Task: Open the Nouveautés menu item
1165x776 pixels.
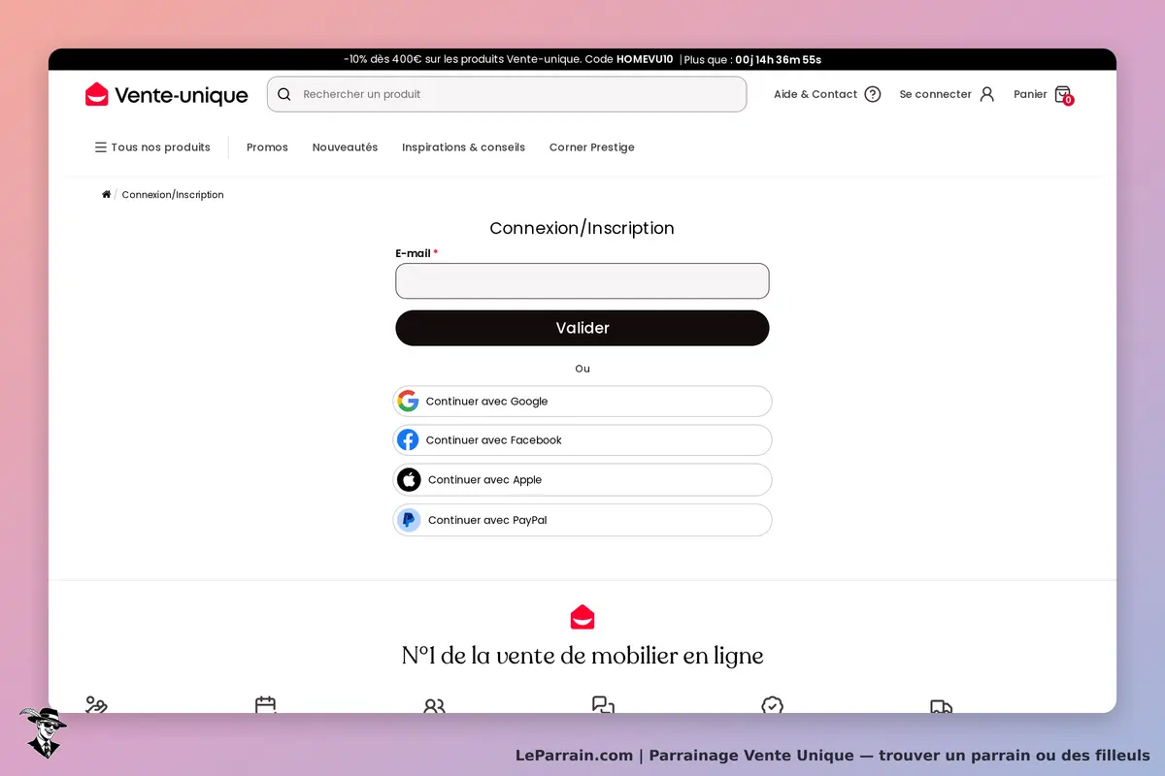Action: pyautogui.click(x=345, y=147)
